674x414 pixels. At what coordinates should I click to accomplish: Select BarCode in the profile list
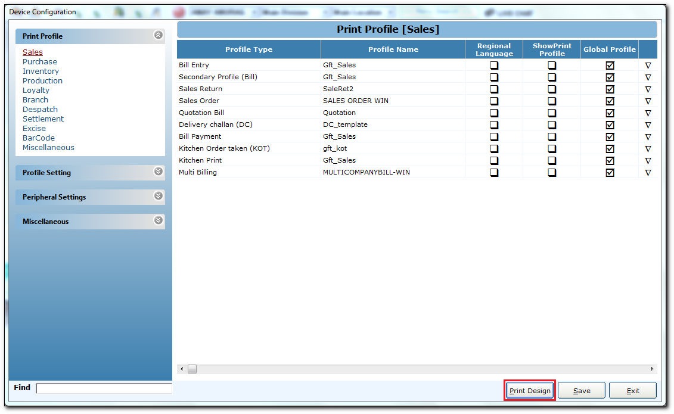point(39,138)
